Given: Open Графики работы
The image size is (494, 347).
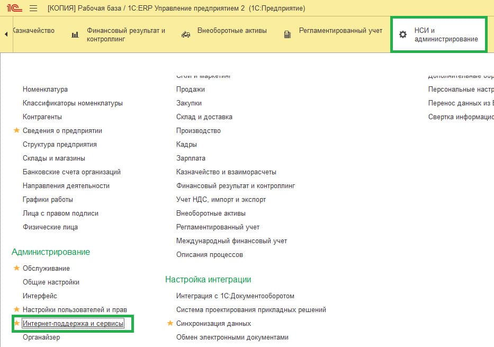Looking at the screenshot, I should [48, 199].
